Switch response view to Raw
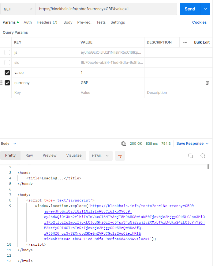This screenshot has width=217, height=268. pos(29,155)
